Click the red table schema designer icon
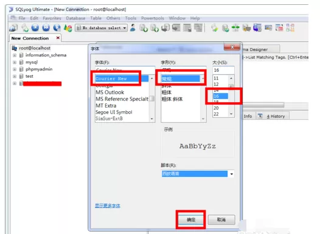The width and height of the screenshot is (320, 234). tap(279, 28)
